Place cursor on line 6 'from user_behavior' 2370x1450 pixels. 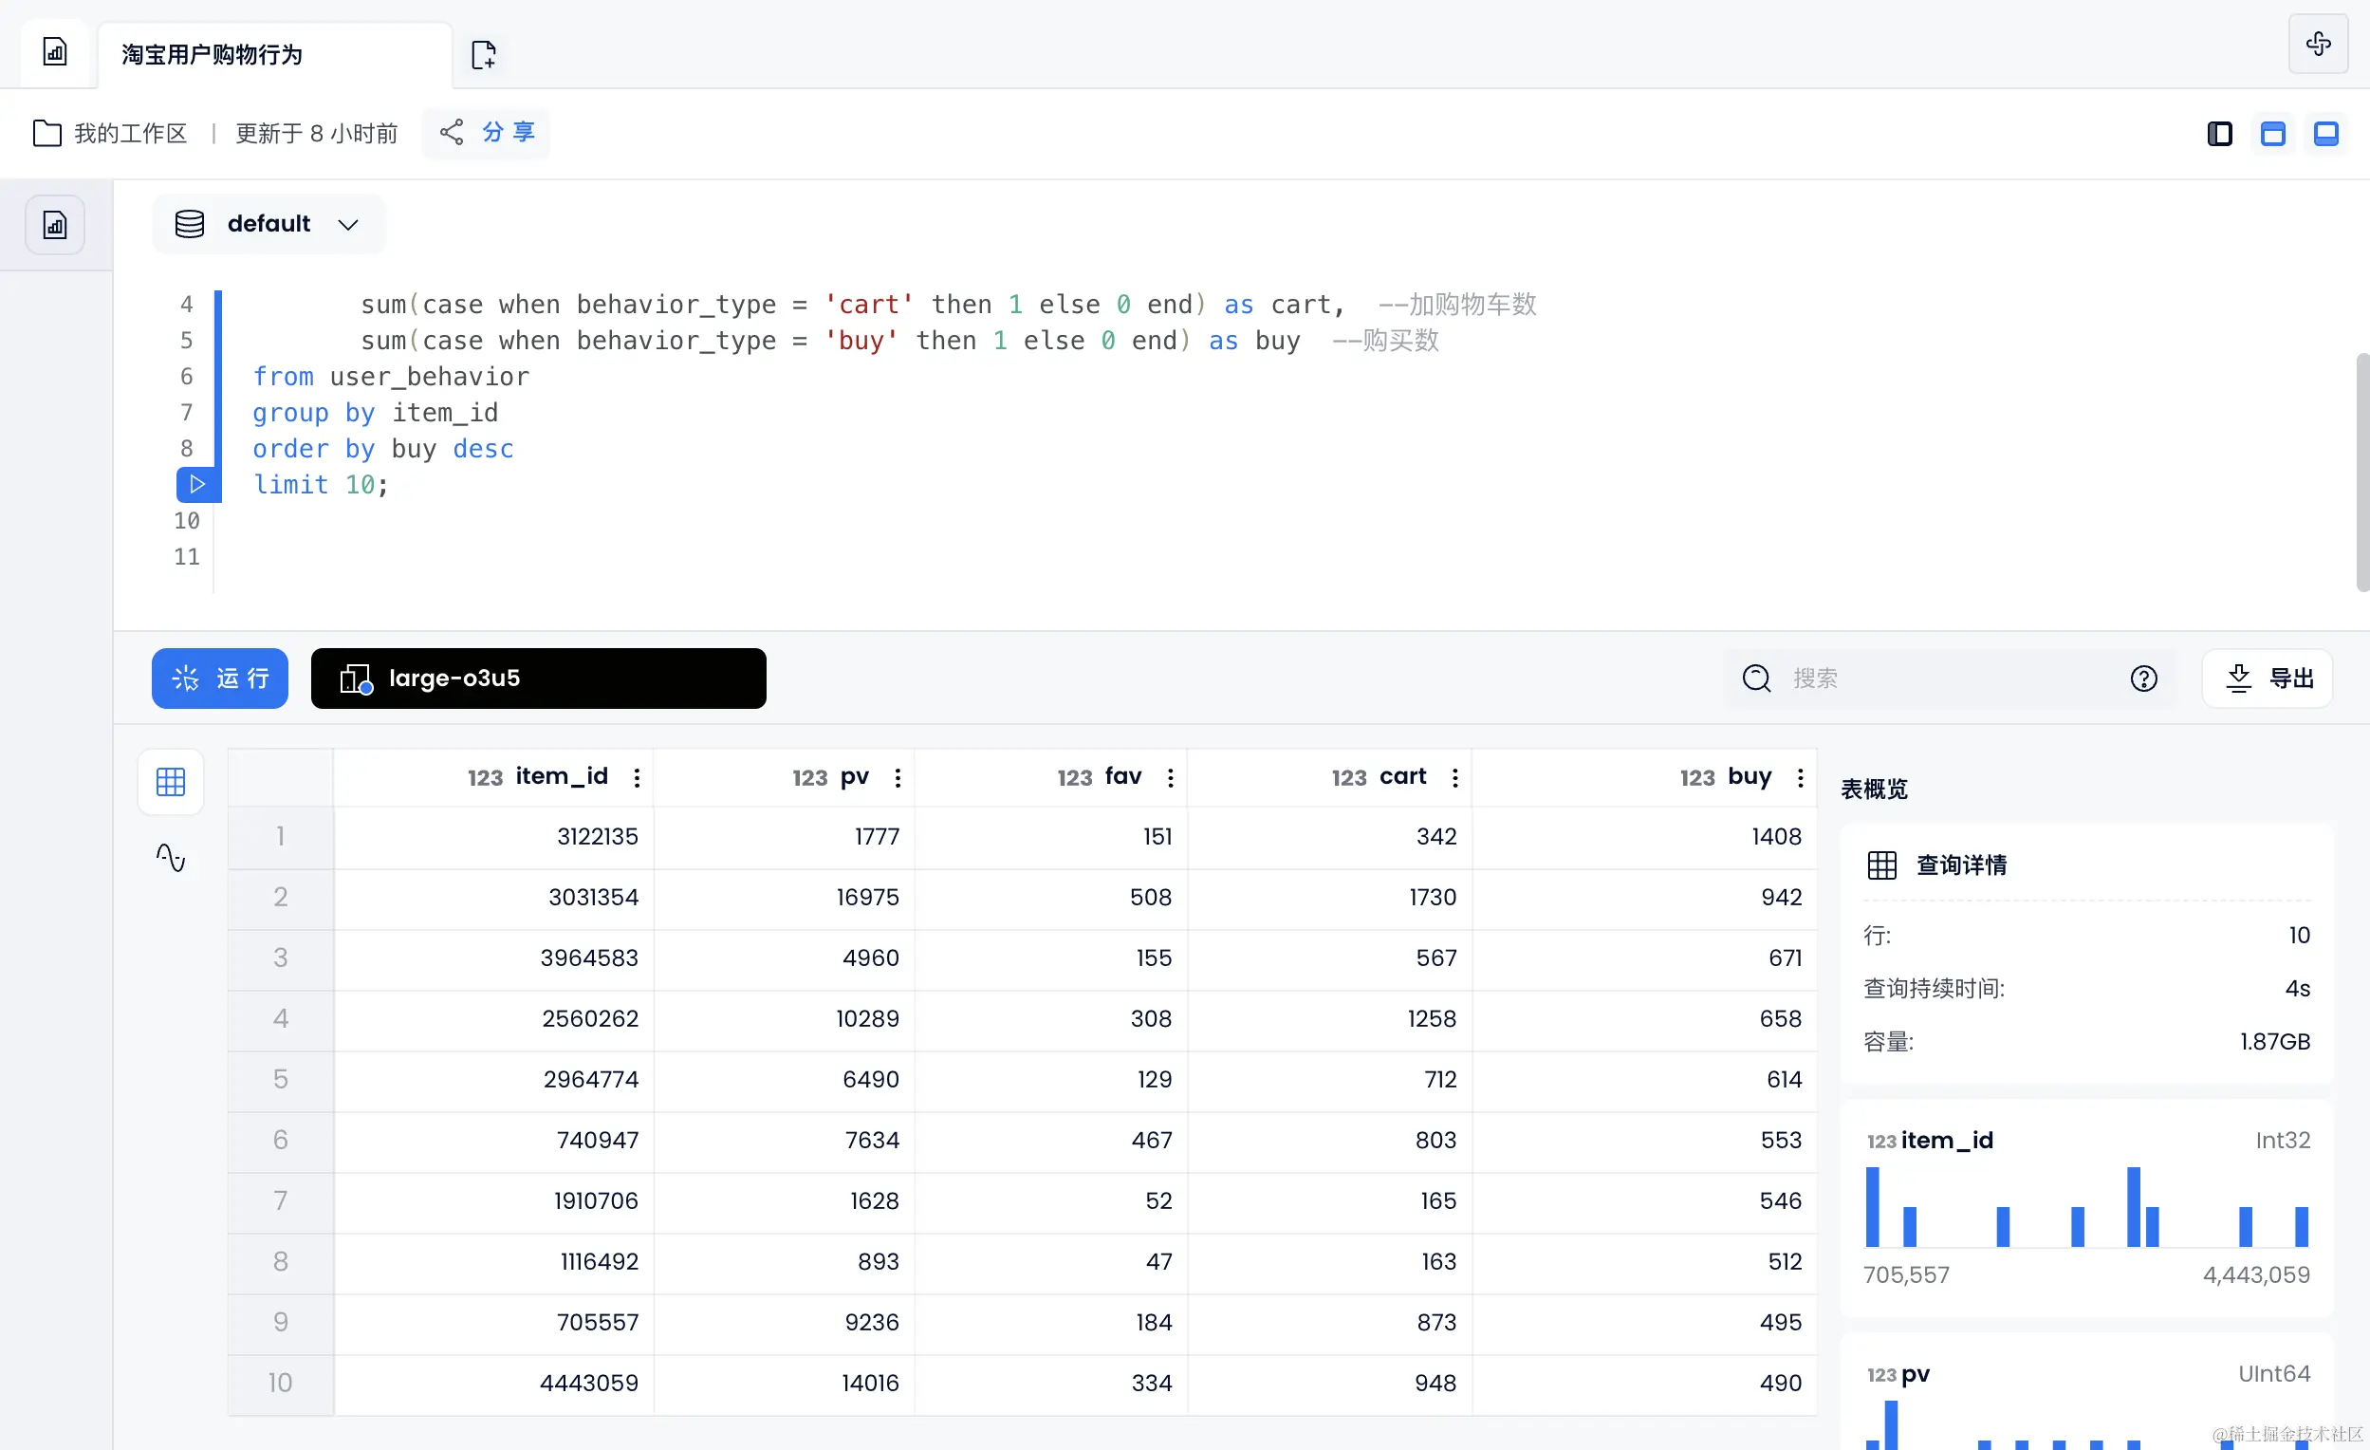(x=391, y=376)
